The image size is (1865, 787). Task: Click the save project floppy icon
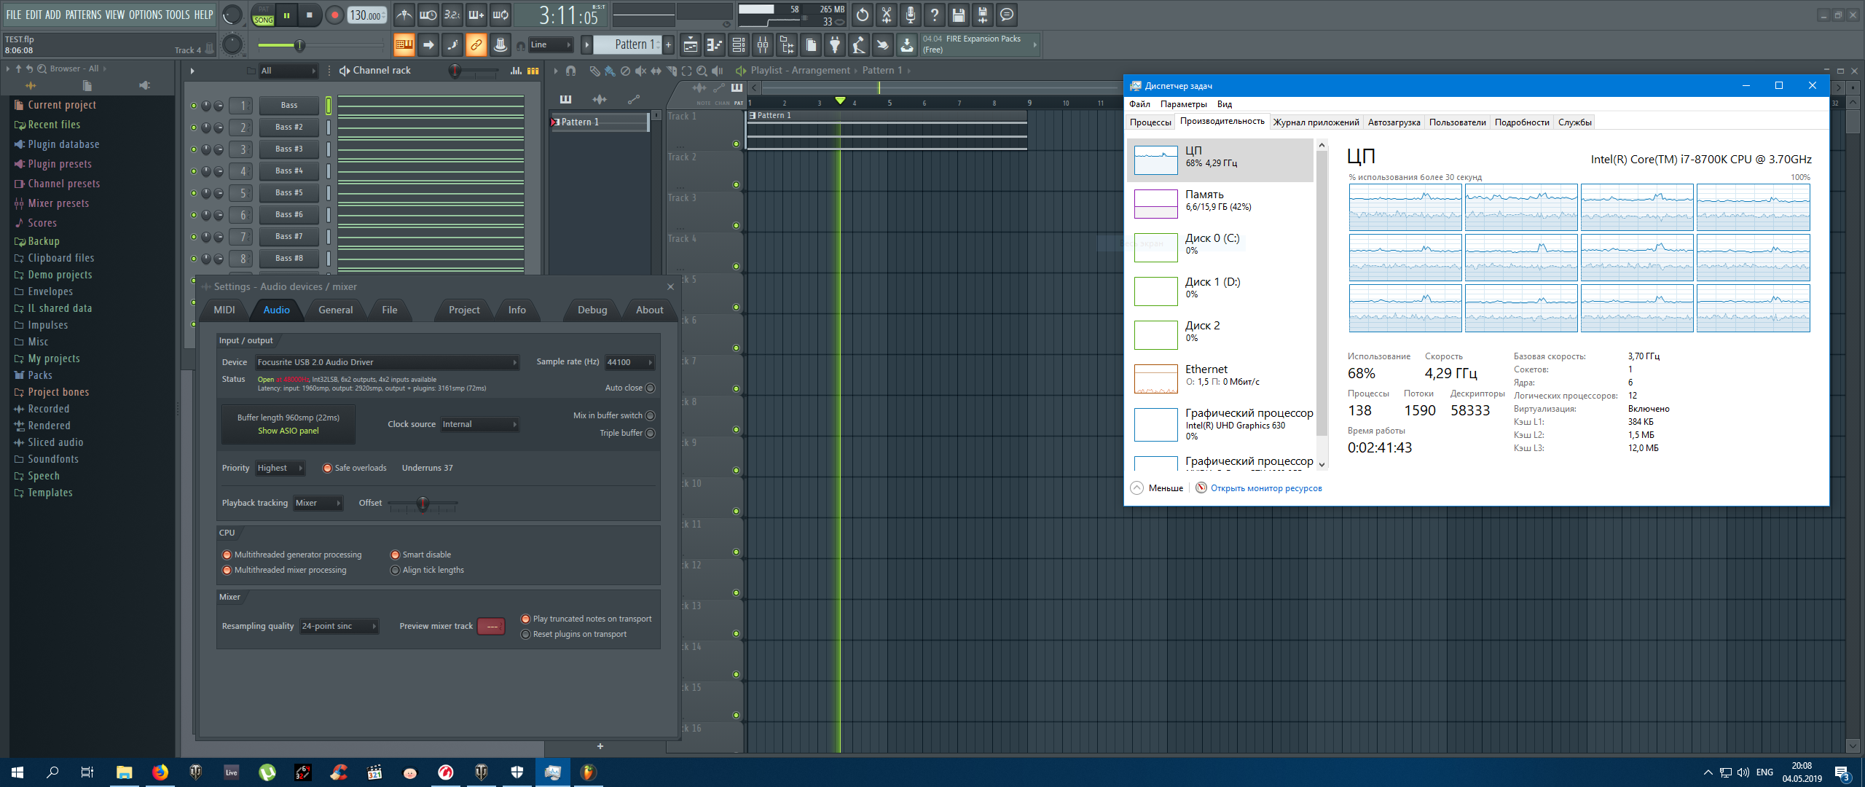958,15
